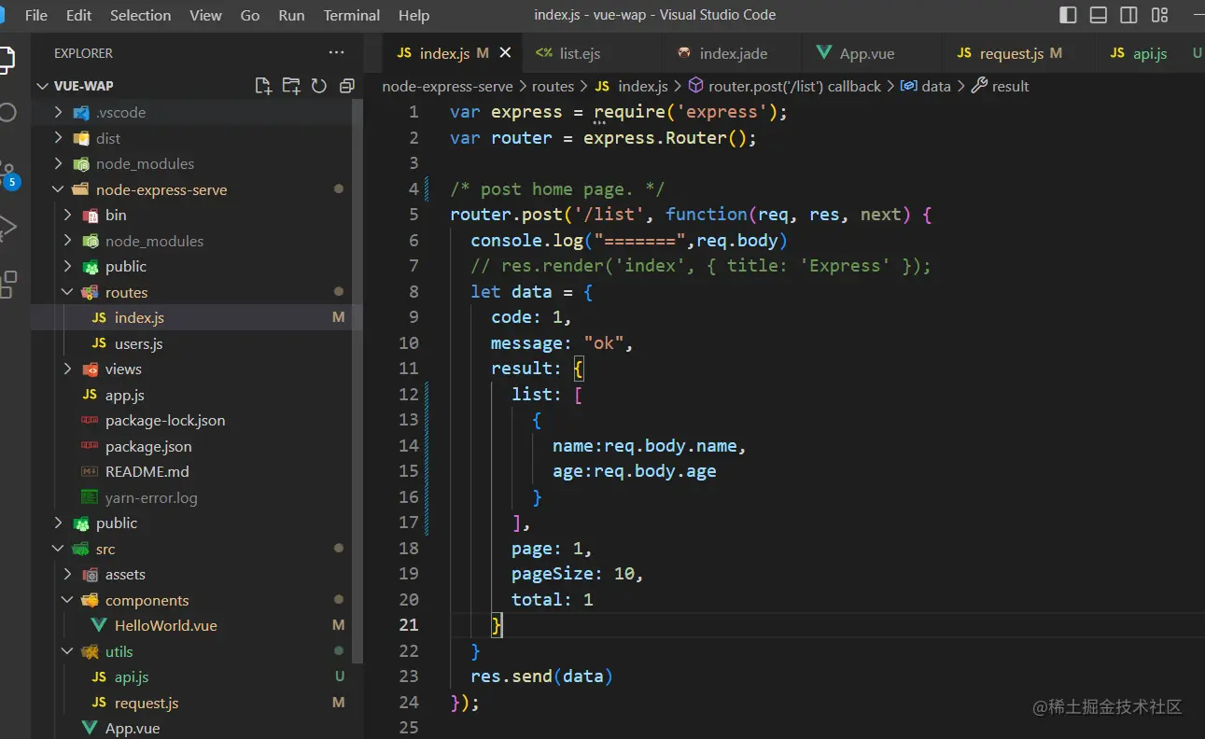
Task: Collapse the VUE-WAP root section
Action: 42,86
